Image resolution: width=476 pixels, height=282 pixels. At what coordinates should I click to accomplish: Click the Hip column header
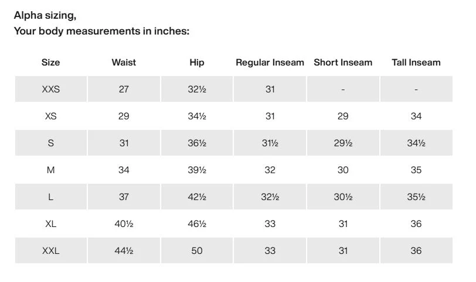coord(197,63)
